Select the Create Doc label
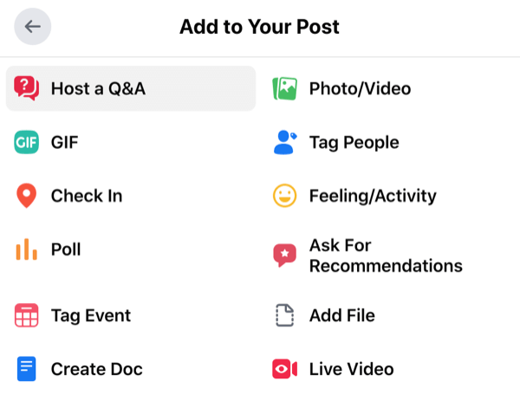This screenshot has width=520, height=401. click(96, 369)
